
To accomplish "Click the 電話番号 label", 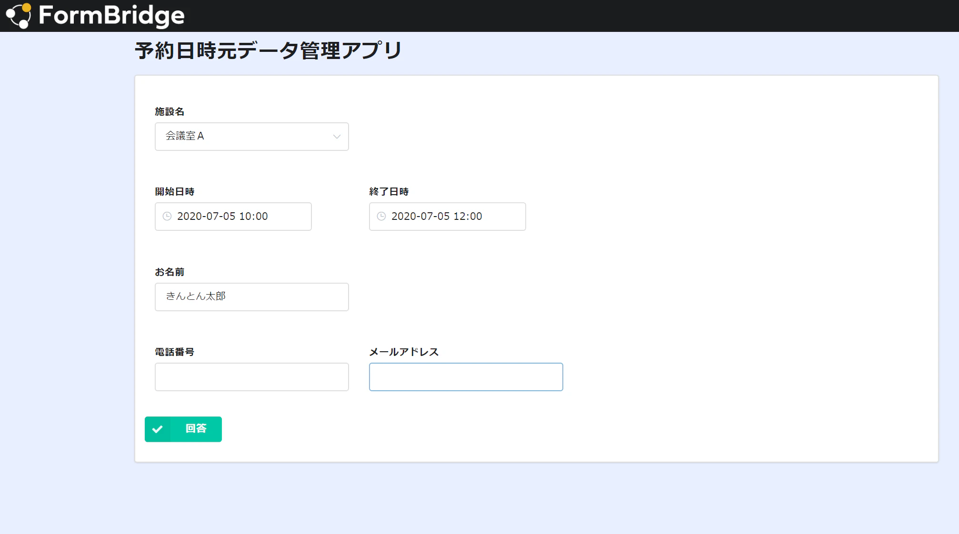I will [175, 352].
